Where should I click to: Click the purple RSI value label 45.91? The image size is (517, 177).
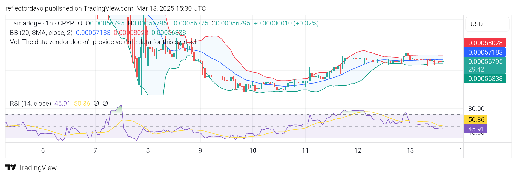476,129
